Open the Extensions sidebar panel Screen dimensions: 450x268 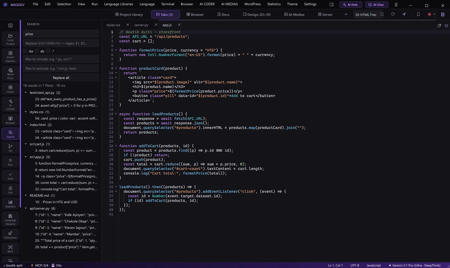click(10, 234)
